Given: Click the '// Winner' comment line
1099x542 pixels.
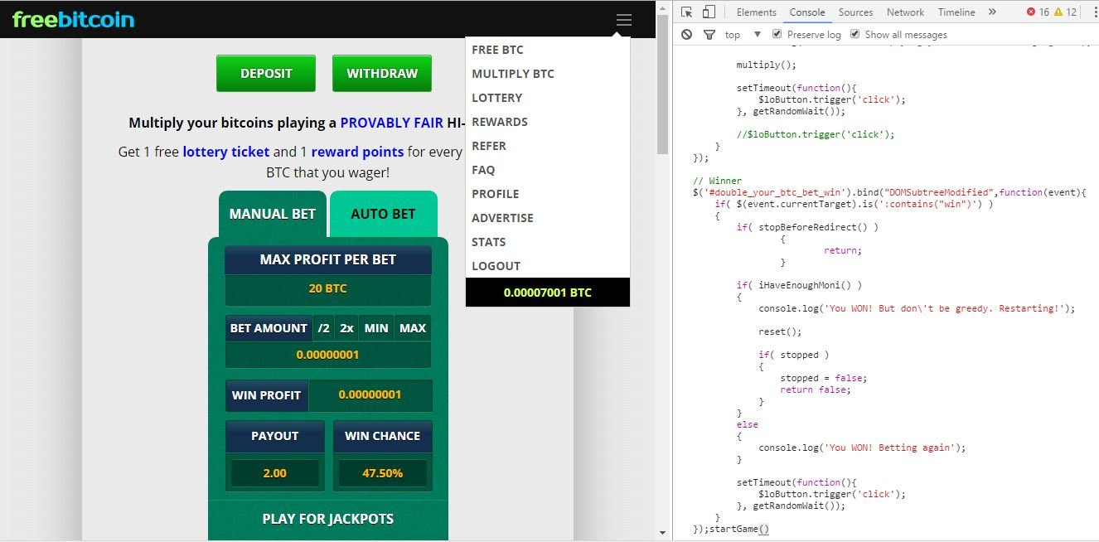Looking at the screenshot, I should click(x=718, y=181).
